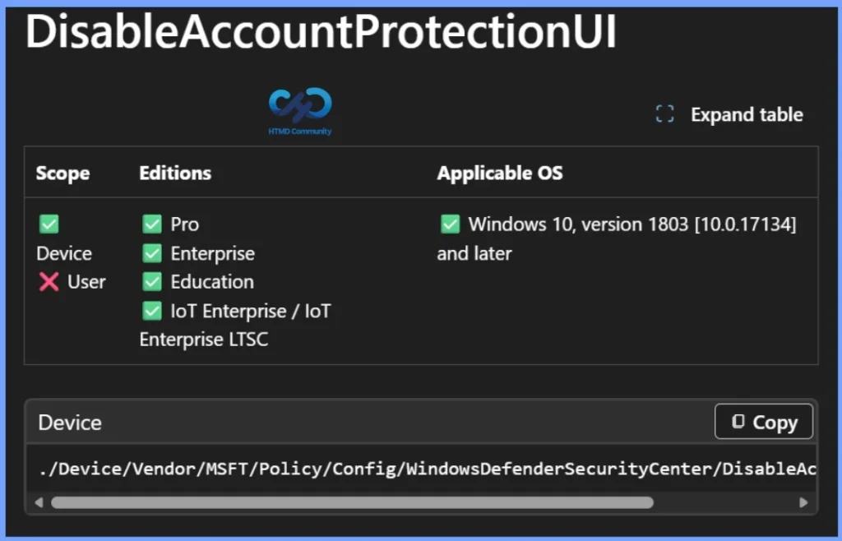
Task: Toggle the Enterprise edition checkbox
Action: pyautogui.click(x=152, y=253)
